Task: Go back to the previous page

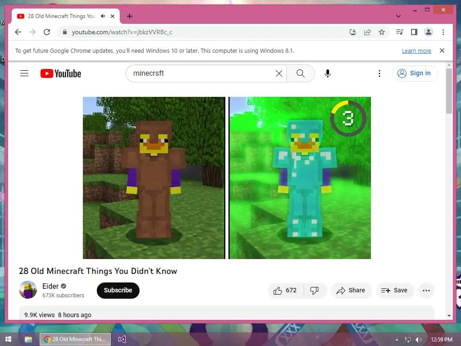Action: pyautogui.click(x=18, y=32)
